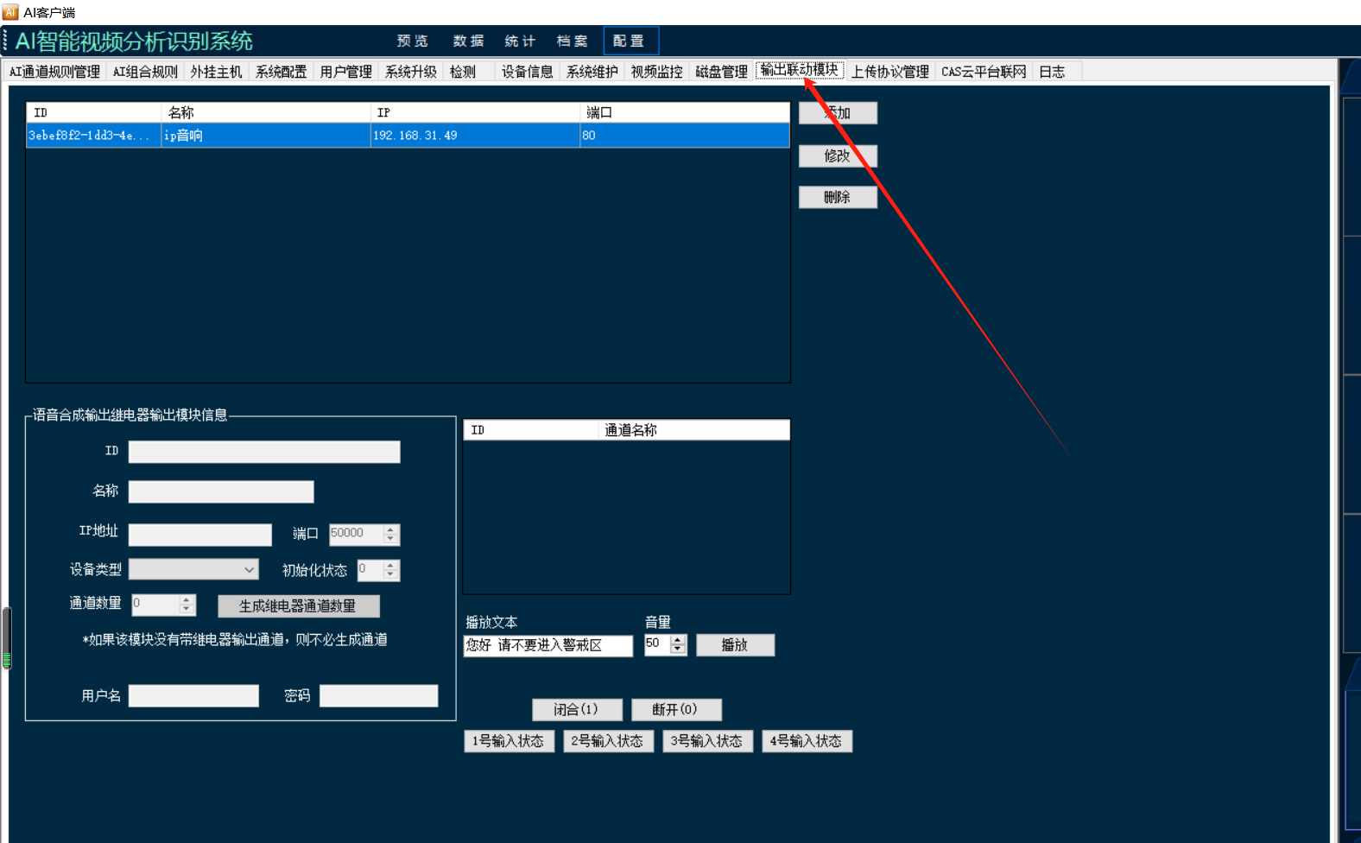The height and width of the screenshot is (843, 1361).
Task: Click the 修改 button
Action: pos(838,155)
